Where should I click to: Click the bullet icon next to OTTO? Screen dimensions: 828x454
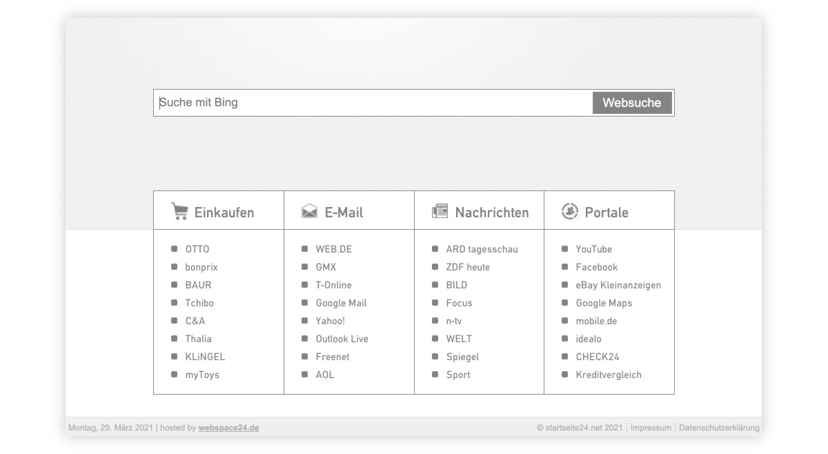[173, 249]
